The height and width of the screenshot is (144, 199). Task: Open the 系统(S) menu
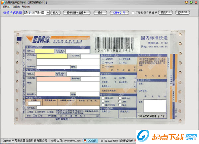[x=7, y=7]
